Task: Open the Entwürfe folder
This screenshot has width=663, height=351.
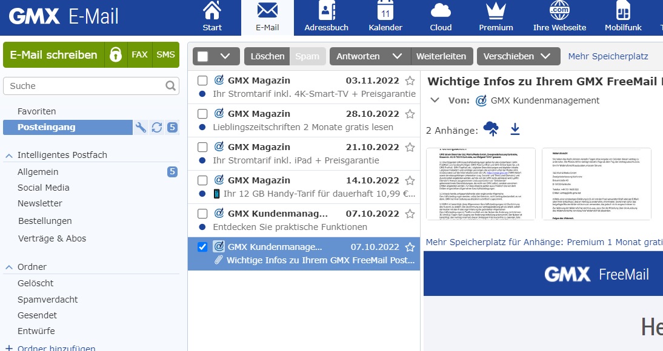Action: 36,331
